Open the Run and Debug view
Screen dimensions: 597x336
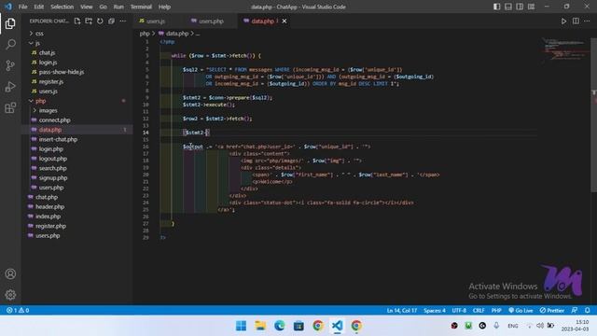[10, 87]
